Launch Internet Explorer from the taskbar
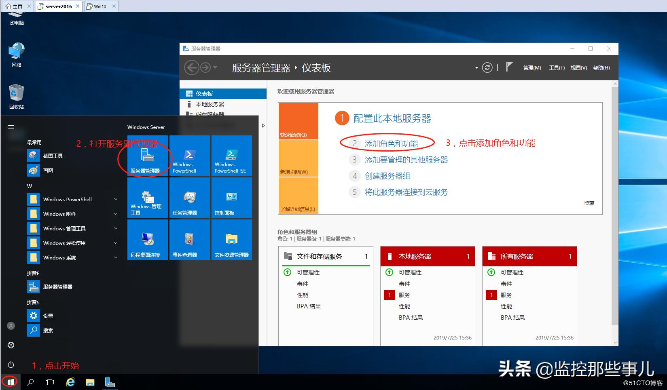The width and height of the screenshot is (667, 390). coord(70,382)
